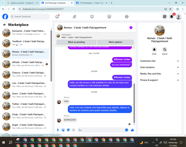The height and width of the screenshot is (147, 186).
Task: Switch to Marketplace 2 beds tab
Action: pos(92,3)
